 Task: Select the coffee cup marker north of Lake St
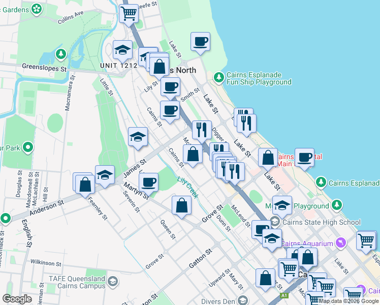click(x=201, y=42)
